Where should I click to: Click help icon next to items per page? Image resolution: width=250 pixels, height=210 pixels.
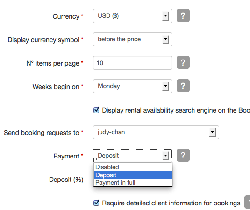coord(183,62)
